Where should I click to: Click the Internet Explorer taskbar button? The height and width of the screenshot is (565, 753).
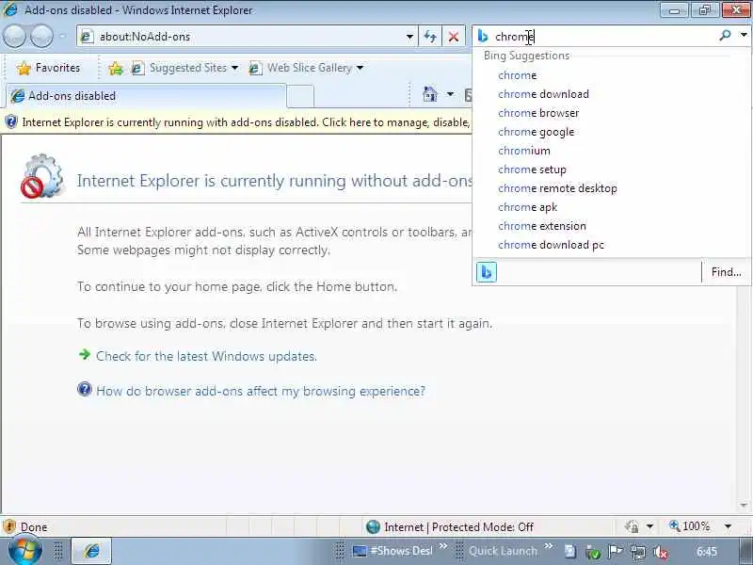[x=91, y=551]
